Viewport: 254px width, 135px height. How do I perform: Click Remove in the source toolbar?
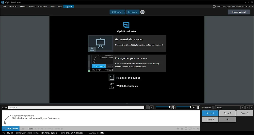coord(39,129)
